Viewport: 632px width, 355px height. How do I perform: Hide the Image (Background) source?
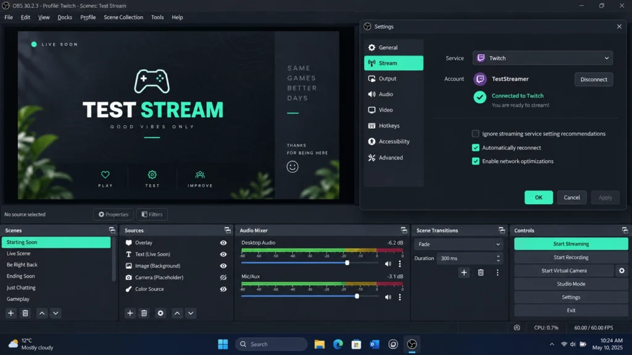(223, 266)
